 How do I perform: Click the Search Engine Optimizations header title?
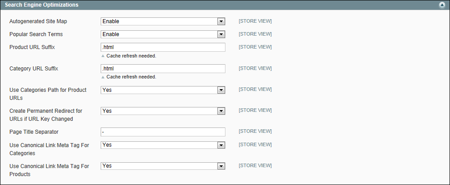pos(41,5)
